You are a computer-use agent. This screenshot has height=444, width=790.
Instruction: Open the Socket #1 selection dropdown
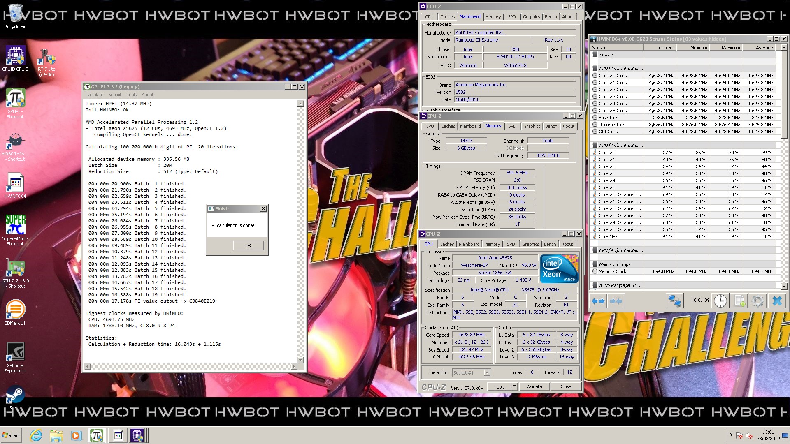tap(487, 372)
